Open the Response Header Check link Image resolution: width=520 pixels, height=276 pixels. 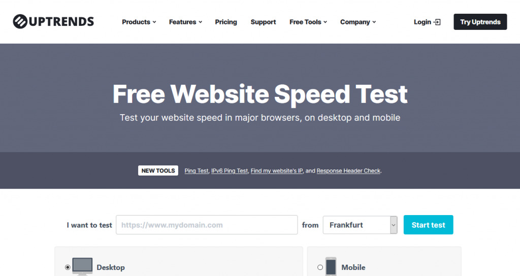pyautogui.click(x=348, y=170)
